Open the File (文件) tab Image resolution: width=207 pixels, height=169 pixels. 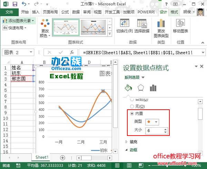pyautogui.click(x=9, y=12)
